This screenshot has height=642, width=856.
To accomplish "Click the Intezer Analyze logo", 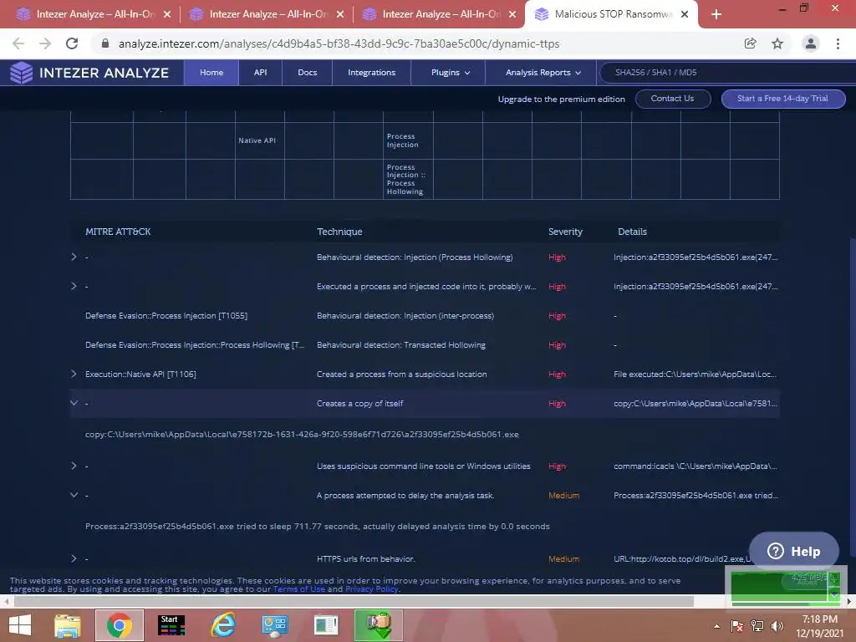I will [x=89, y=73].
